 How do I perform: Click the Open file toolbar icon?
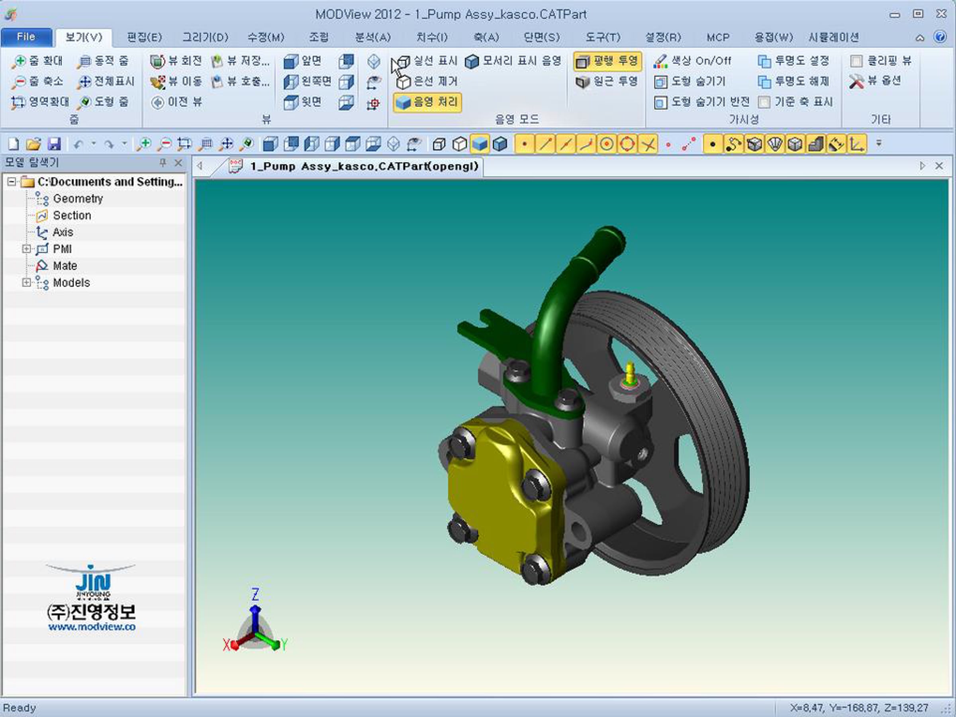click(33, 144)
